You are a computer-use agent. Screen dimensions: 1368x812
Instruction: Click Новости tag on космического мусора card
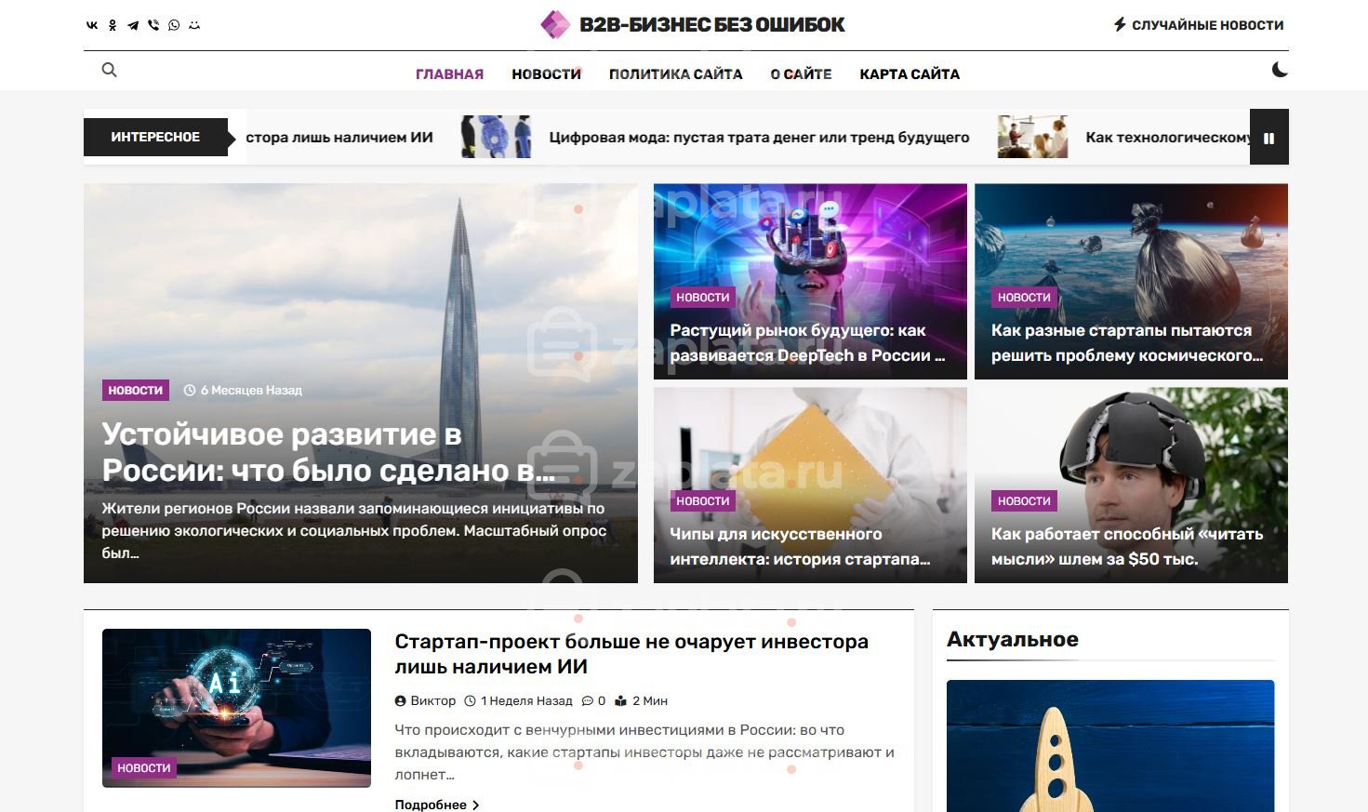pos(1024,298)
